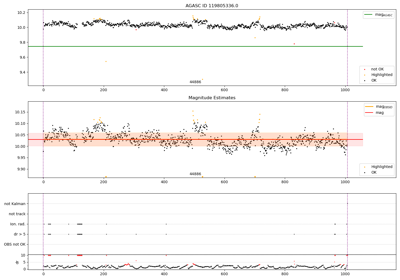This screenshot has width=400, height=280.
Task: Click the 'not track' row label
Action: coord(17,214)
